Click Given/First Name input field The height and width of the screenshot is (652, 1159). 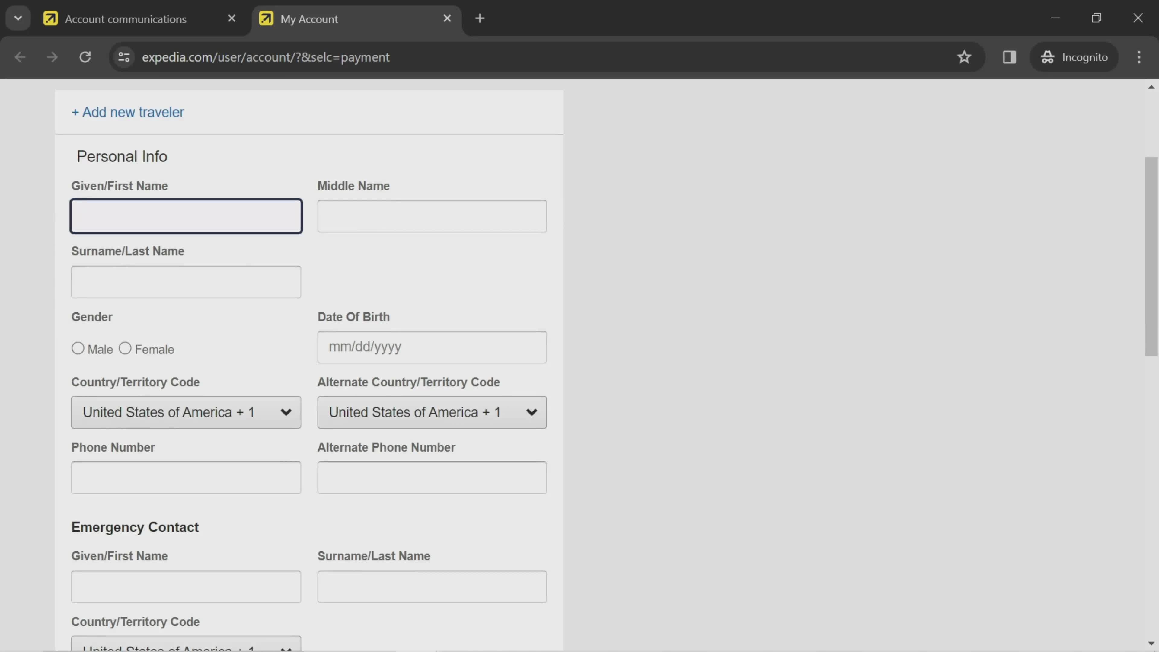click(x=186, y=216)
